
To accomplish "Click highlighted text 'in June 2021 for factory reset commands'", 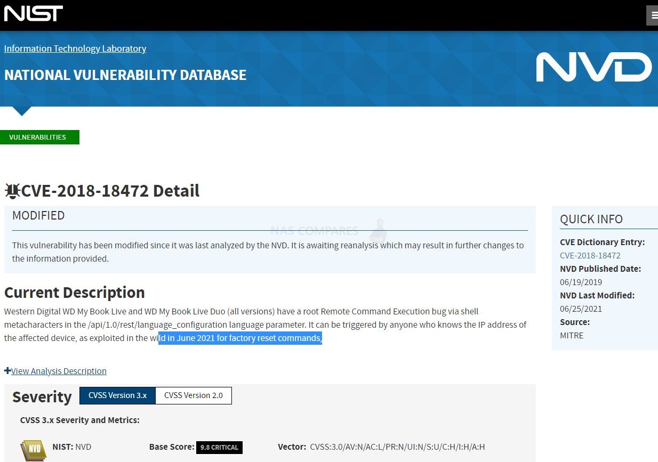I will click(x=244, y=338).
